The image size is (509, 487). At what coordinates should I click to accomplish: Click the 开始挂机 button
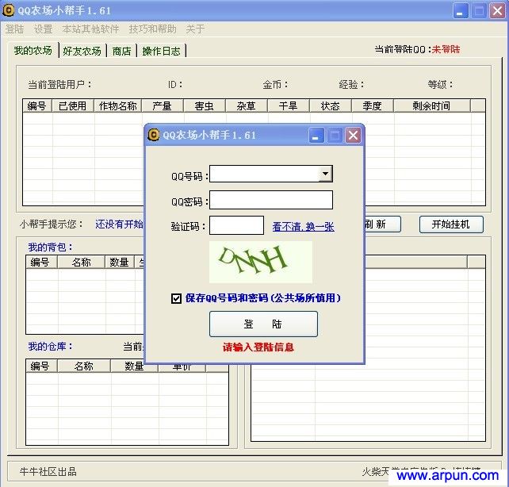pyautogui.click(x=451, y=224)
